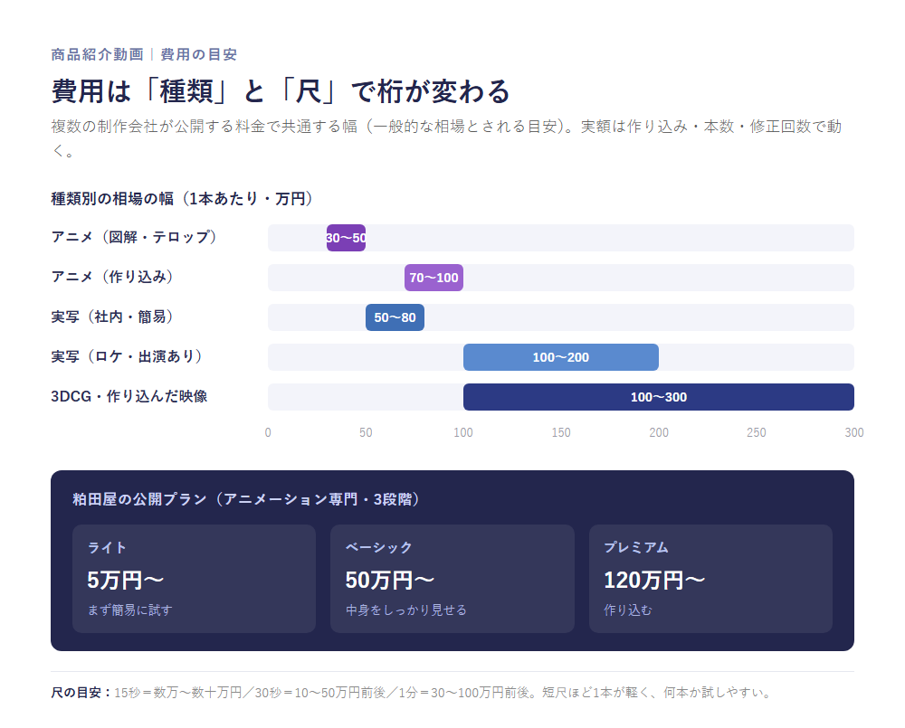Click the caption 作り込む
Viewport: 905px width, 728px height.
(628, 610)
